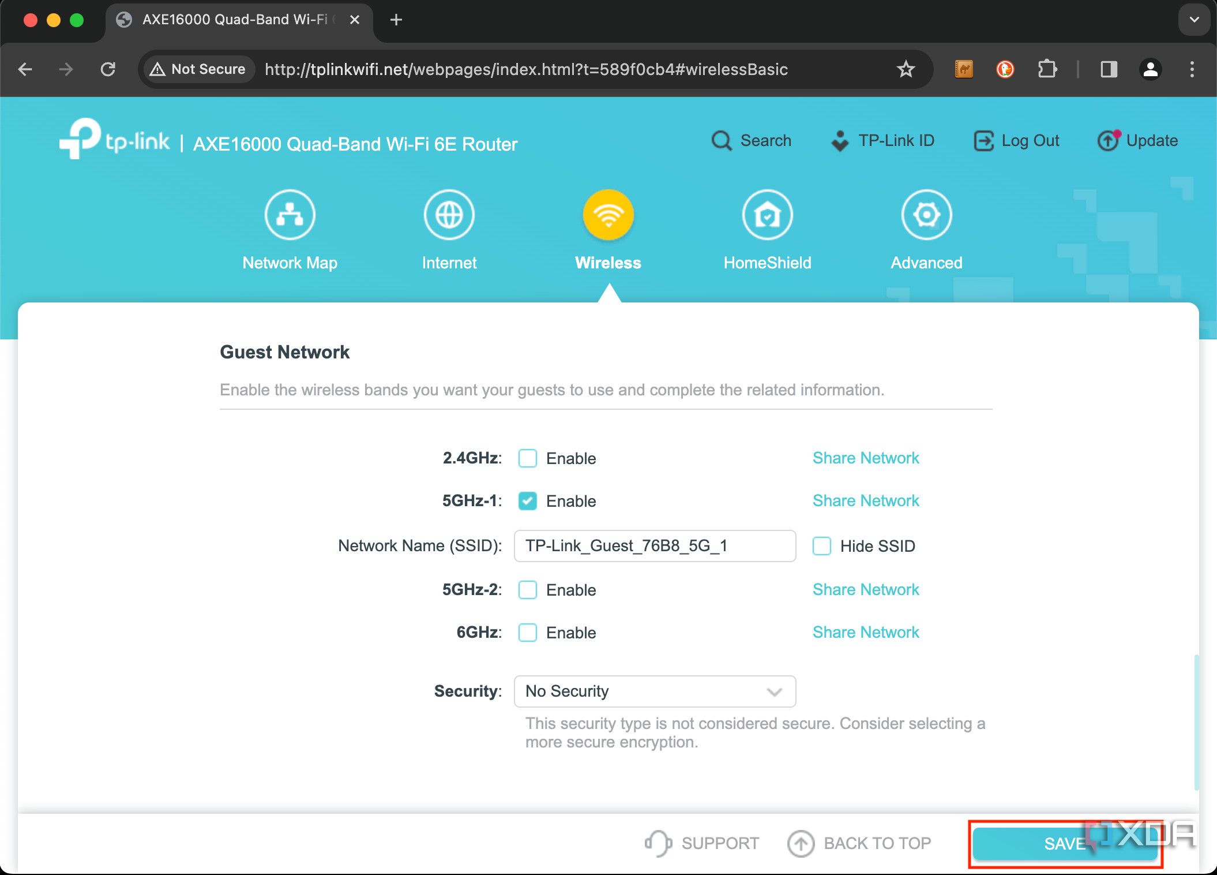
Task: Expand the browser tab overview chevron
Action: click(1193, 19)
